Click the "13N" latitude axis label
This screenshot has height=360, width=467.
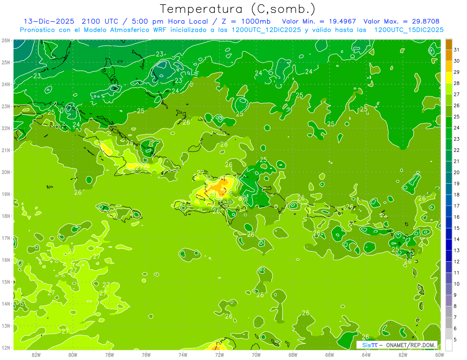click(5, 325)
